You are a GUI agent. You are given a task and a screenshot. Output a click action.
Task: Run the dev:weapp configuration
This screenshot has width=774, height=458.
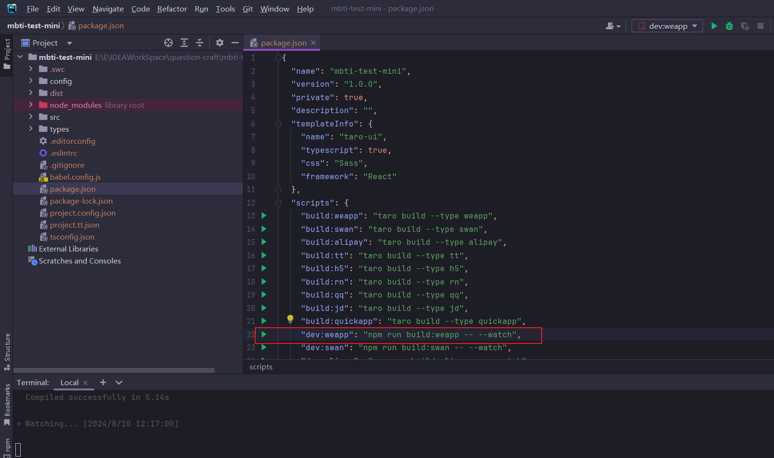click(x=714, y=26)
